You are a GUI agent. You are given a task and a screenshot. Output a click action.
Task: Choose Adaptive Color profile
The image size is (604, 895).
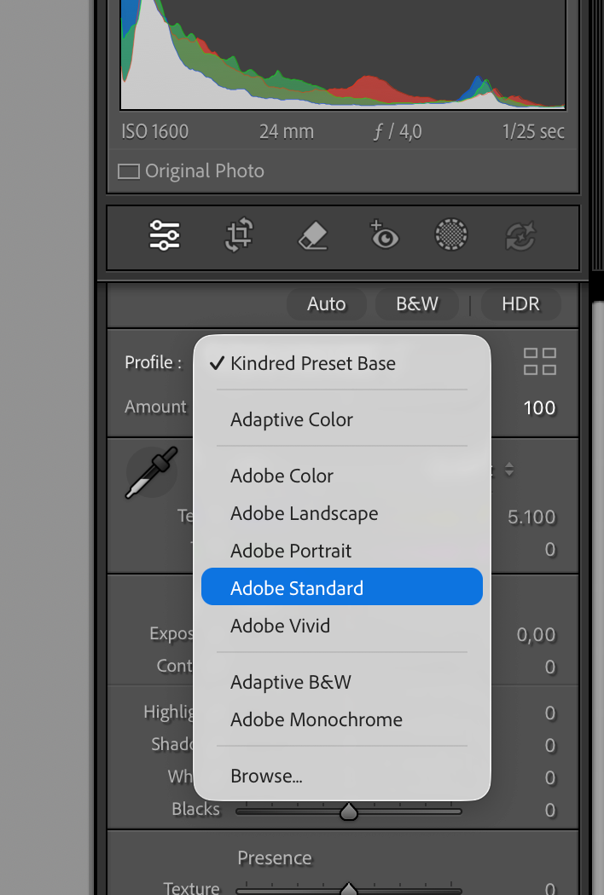coord(342,419)
